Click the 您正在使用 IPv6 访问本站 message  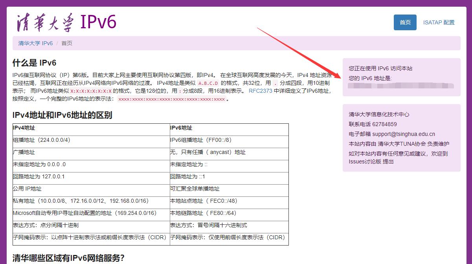click(380, 68)
